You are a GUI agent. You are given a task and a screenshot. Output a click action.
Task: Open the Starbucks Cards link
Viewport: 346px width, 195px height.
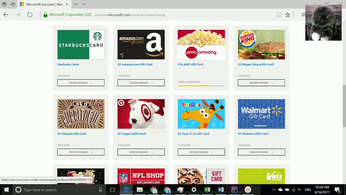68,64
